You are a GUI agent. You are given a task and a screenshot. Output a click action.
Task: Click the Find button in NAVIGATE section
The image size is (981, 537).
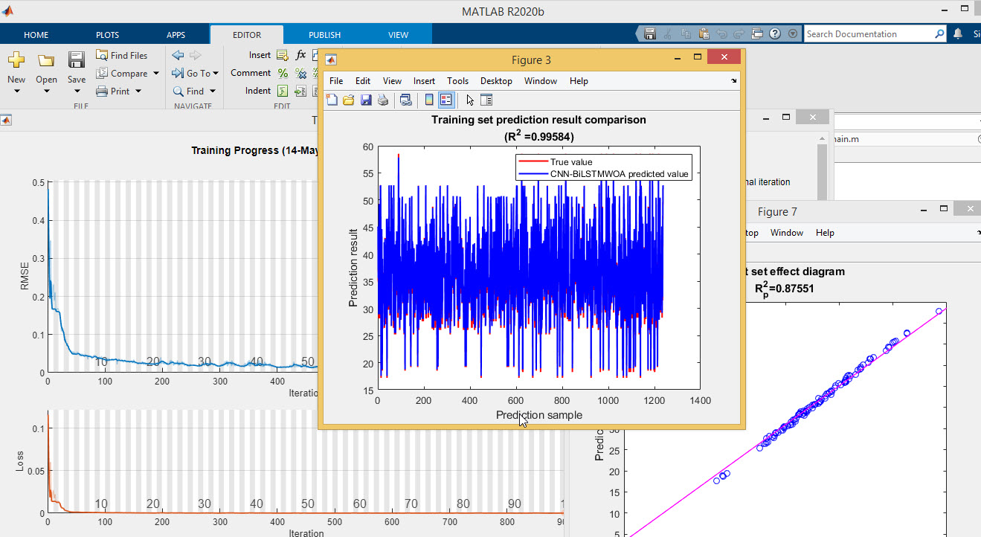[x=189, y=91]
